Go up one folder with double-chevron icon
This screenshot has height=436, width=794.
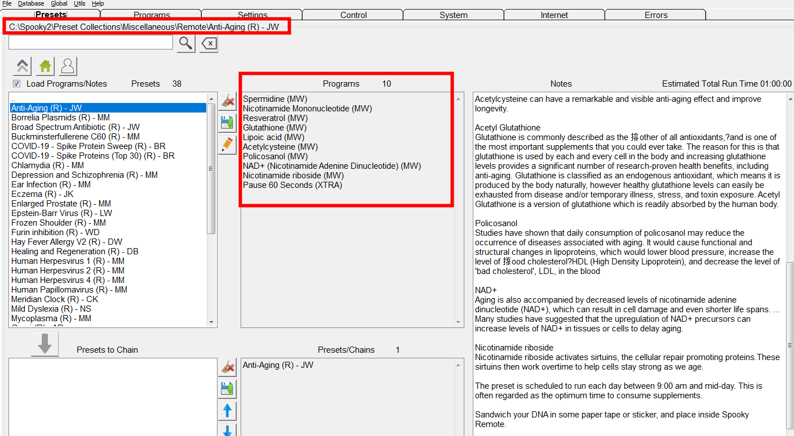pos(23,66)
